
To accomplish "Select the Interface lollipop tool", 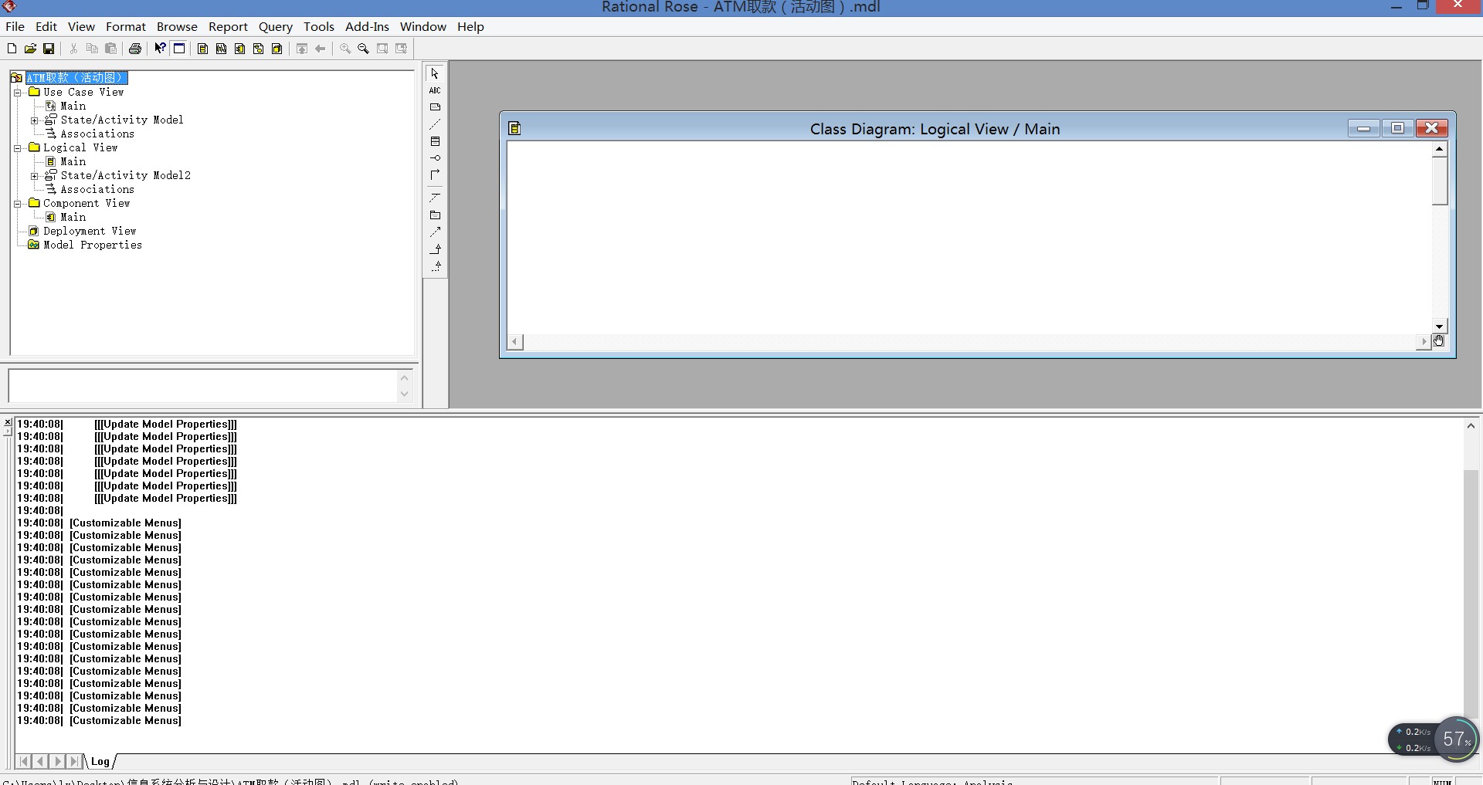I will tap(436, 158).
